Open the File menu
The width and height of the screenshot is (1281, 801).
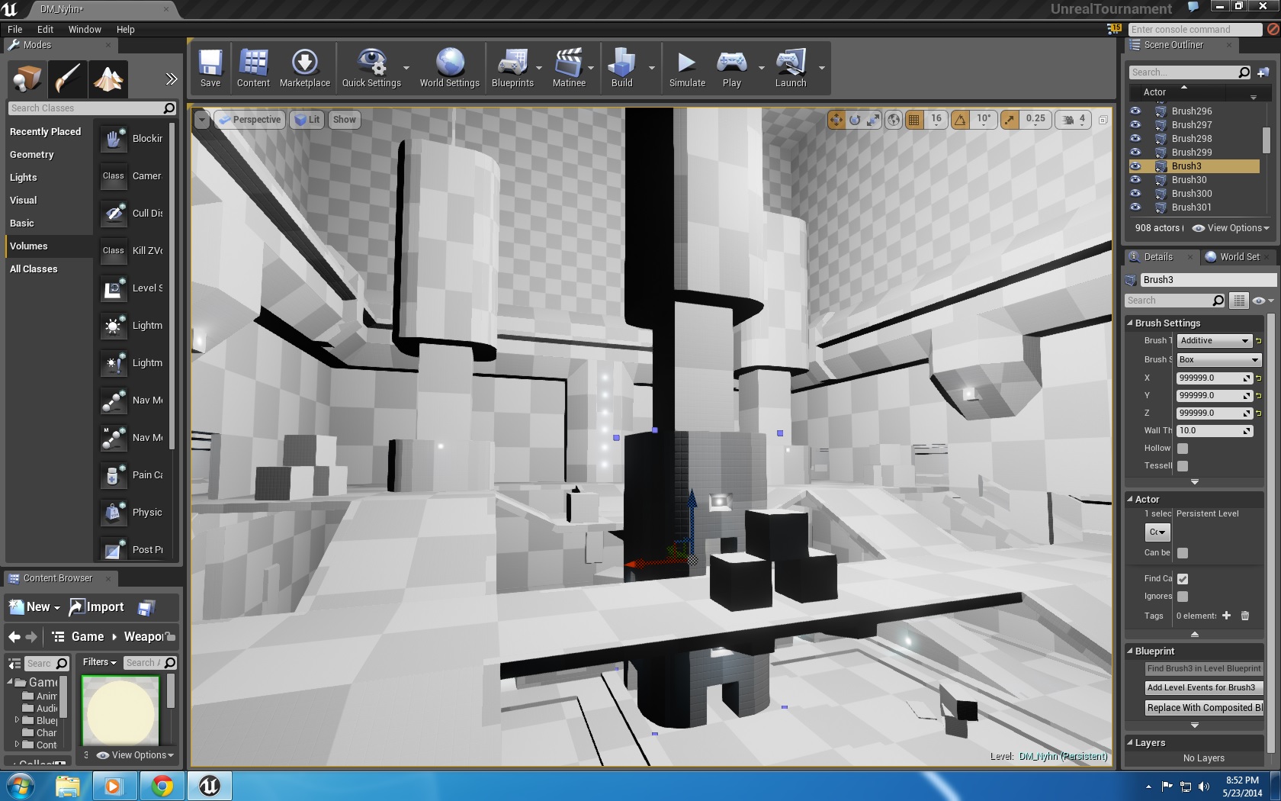tap(14, 29)
